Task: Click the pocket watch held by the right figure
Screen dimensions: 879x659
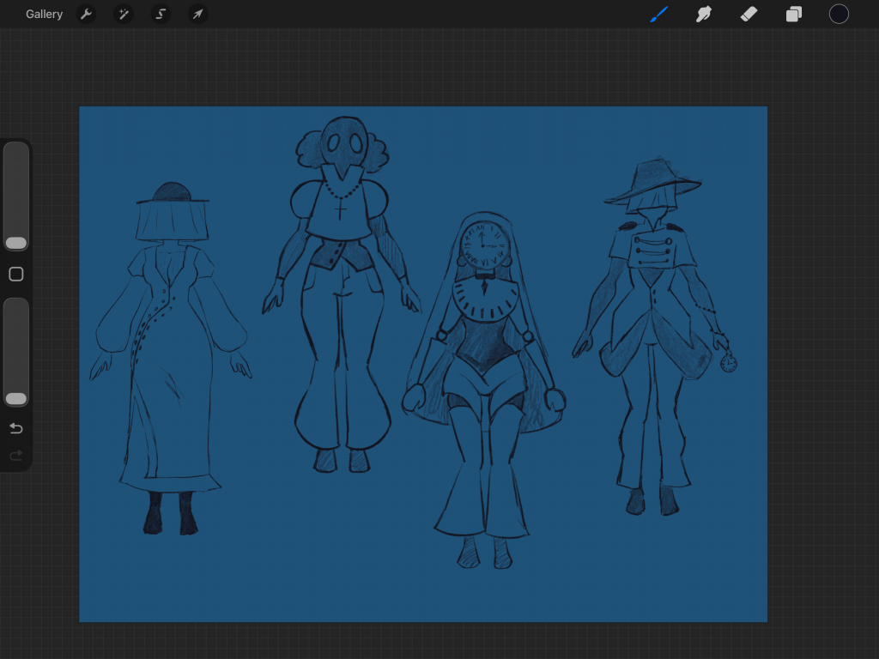Action: click(x=729, y=364)
